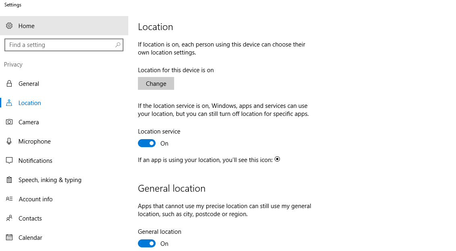Click the Speech, inking & typing clipboard icon
The width and height of the screenshot is (456, 251).
point(9,180)
